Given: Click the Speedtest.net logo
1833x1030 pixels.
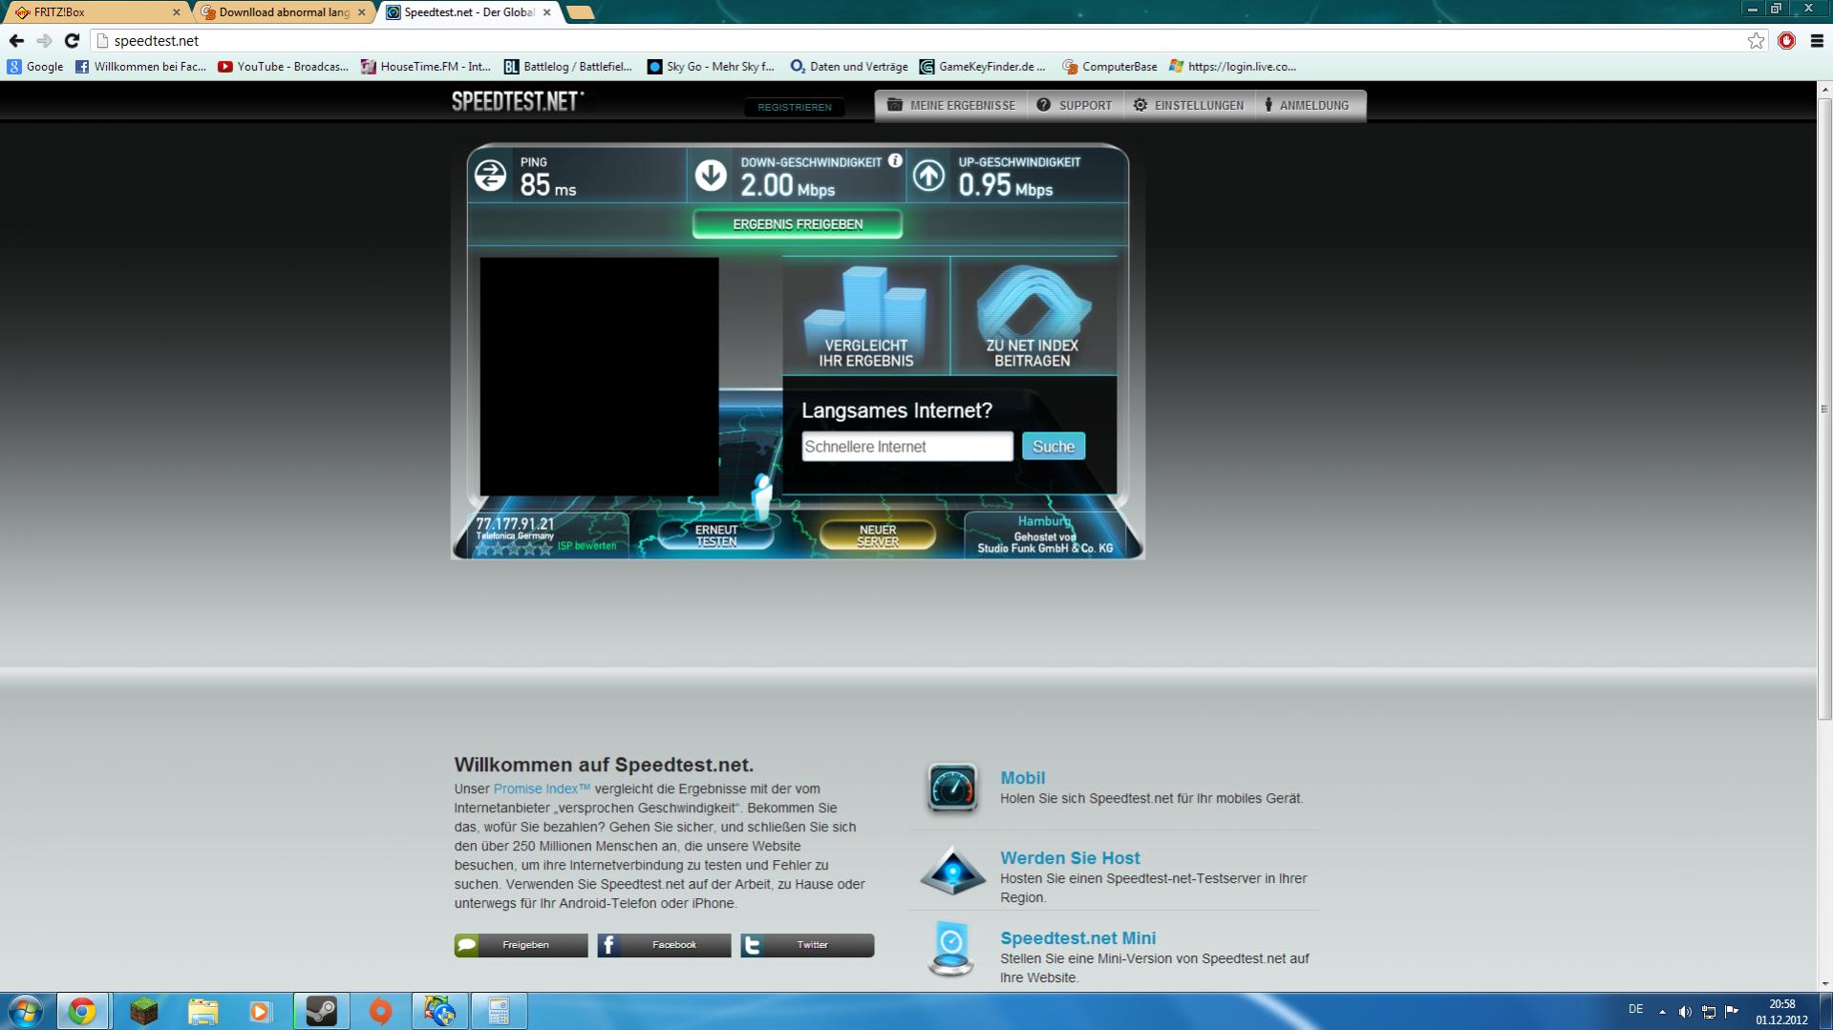Looking at the screenshot, I should pos(518,101).
